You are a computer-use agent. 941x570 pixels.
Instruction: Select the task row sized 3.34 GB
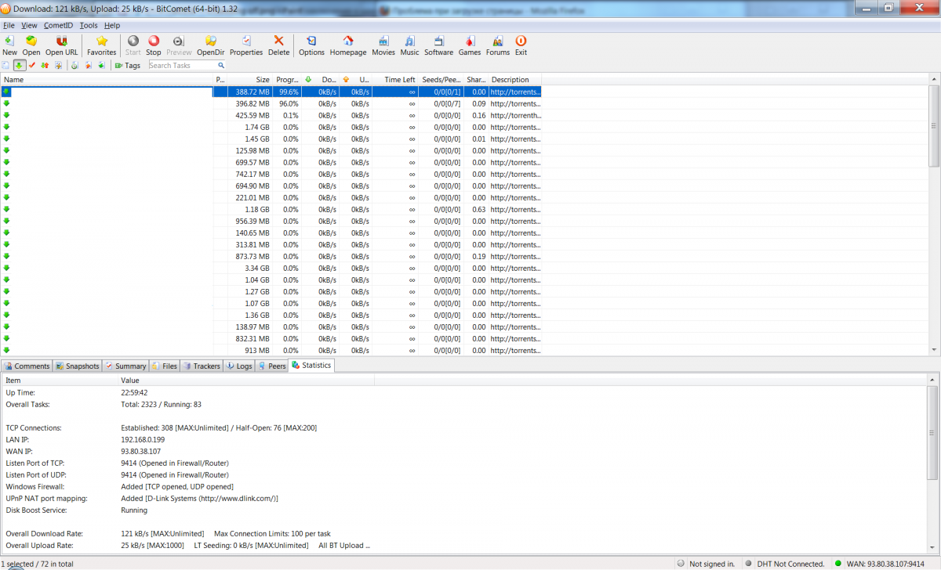[x=271, y=268]
